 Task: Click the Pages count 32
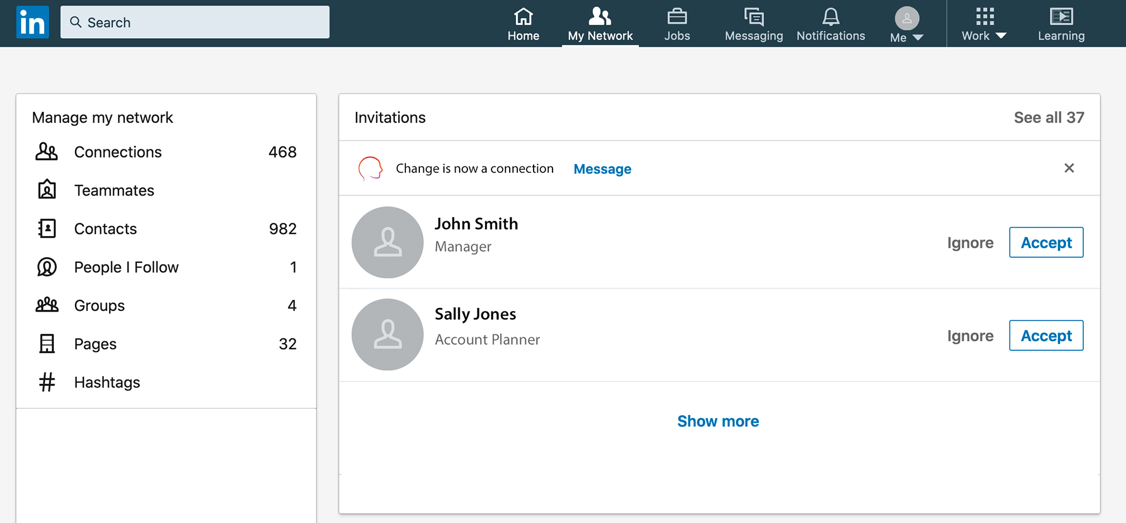point(287,344)
